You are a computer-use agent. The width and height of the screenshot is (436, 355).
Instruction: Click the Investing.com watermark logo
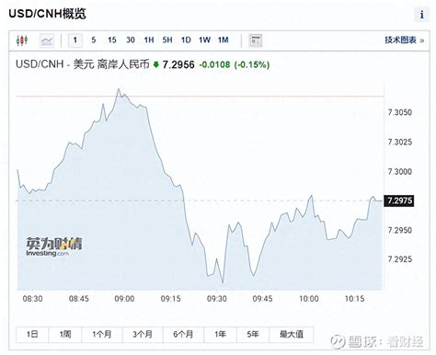(54, 246)
